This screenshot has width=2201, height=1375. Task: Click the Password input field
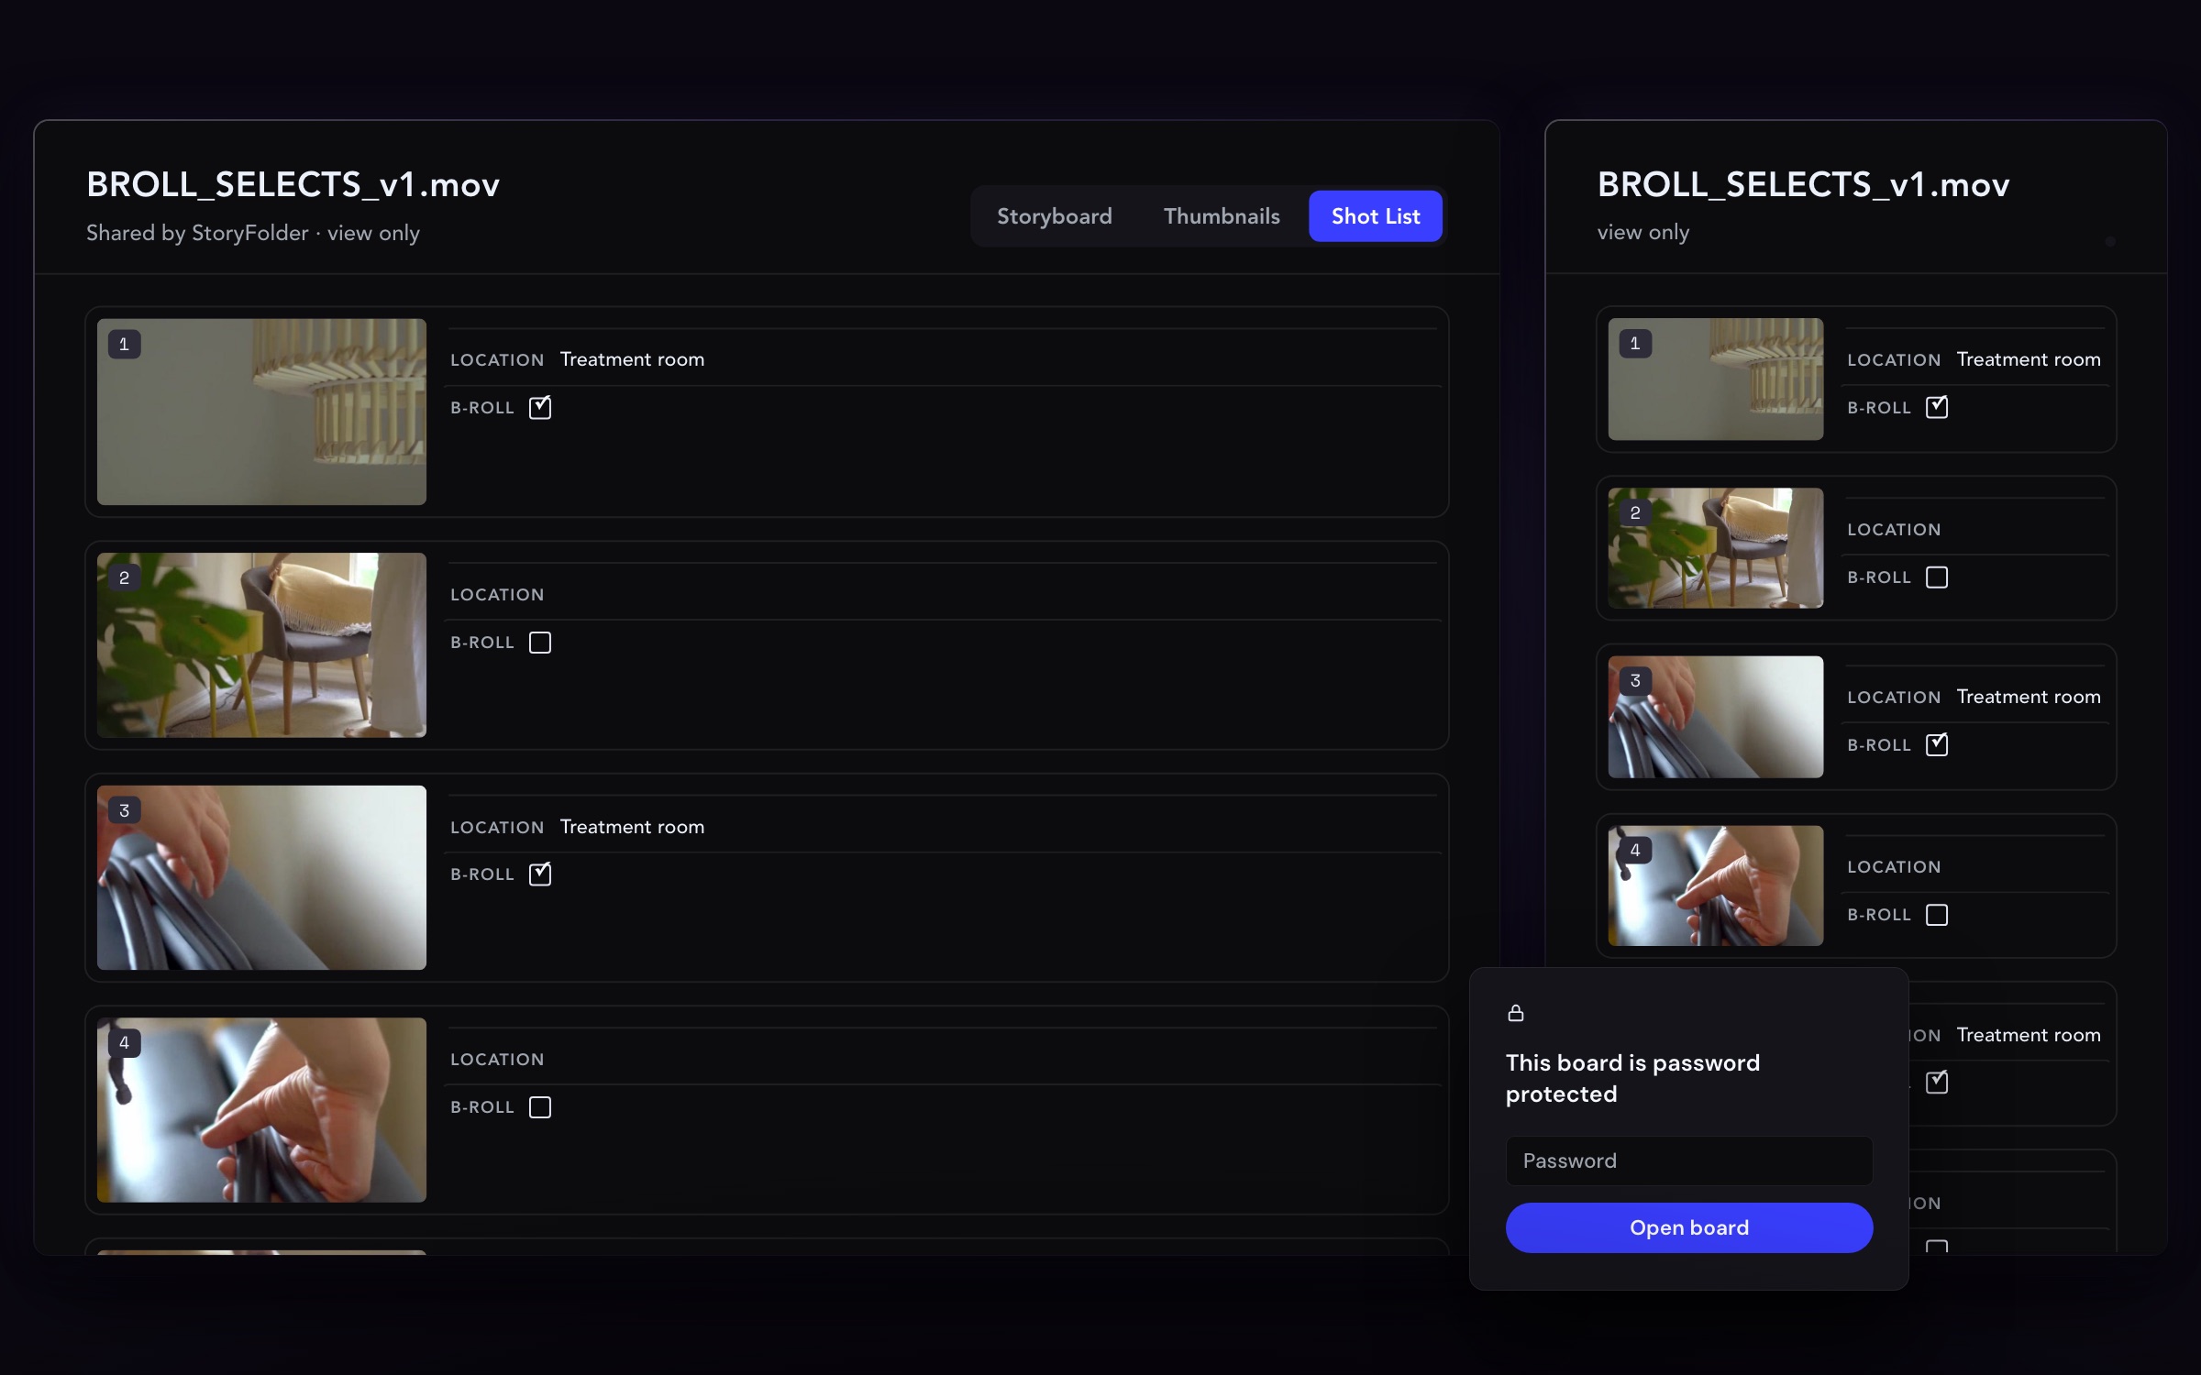(x=1688, y=1160)
